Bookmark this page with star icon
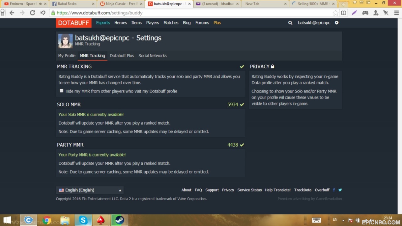The height and width of the screenshot is (226, 402). click(335, 13)
